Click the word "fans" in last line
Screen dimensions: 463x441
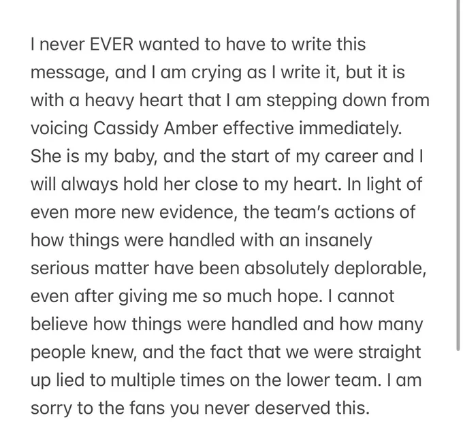pyautogui.click(x=147, y=408)
